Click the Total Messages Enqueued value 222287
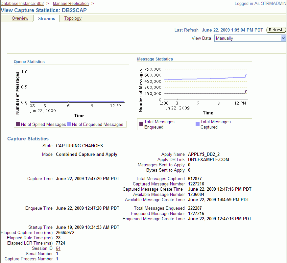This screenshot has height=263, width=287. tap(195, 208)
